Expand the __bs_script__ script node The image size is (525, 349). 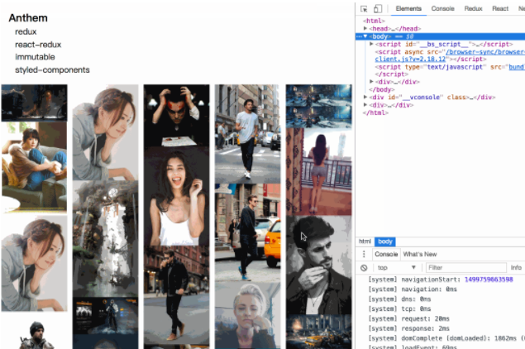pyautogui.click(x=371, y=44)
